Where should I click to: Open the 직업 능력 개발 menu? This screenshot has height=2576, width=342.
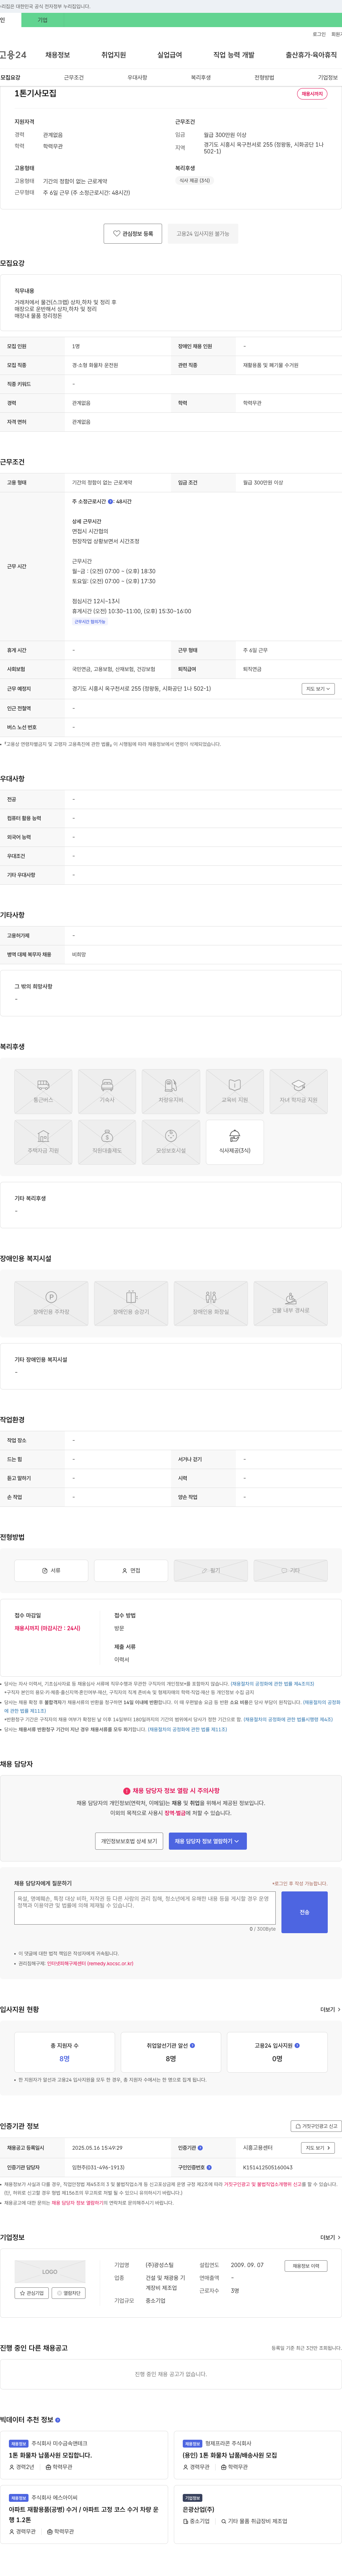(234, 55)
